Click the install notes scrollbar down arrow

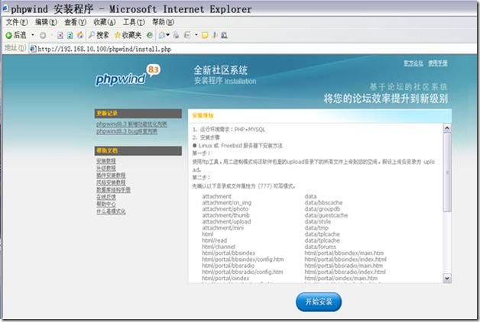pyautogui.click(x=447, y=279)
